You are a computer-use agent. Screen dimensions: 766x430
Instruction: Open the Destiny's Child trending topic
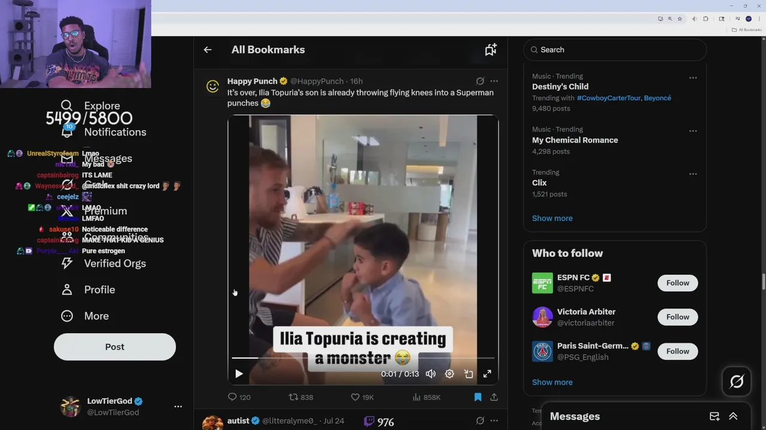point(560,87)
